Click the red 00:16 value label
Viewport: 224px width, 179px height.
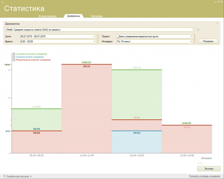[87, 67]
